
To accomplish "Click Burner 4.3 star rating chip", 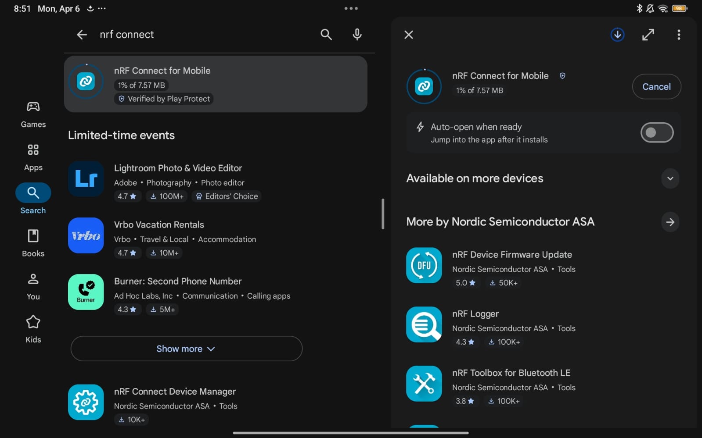I will click(x=127, y=310).
